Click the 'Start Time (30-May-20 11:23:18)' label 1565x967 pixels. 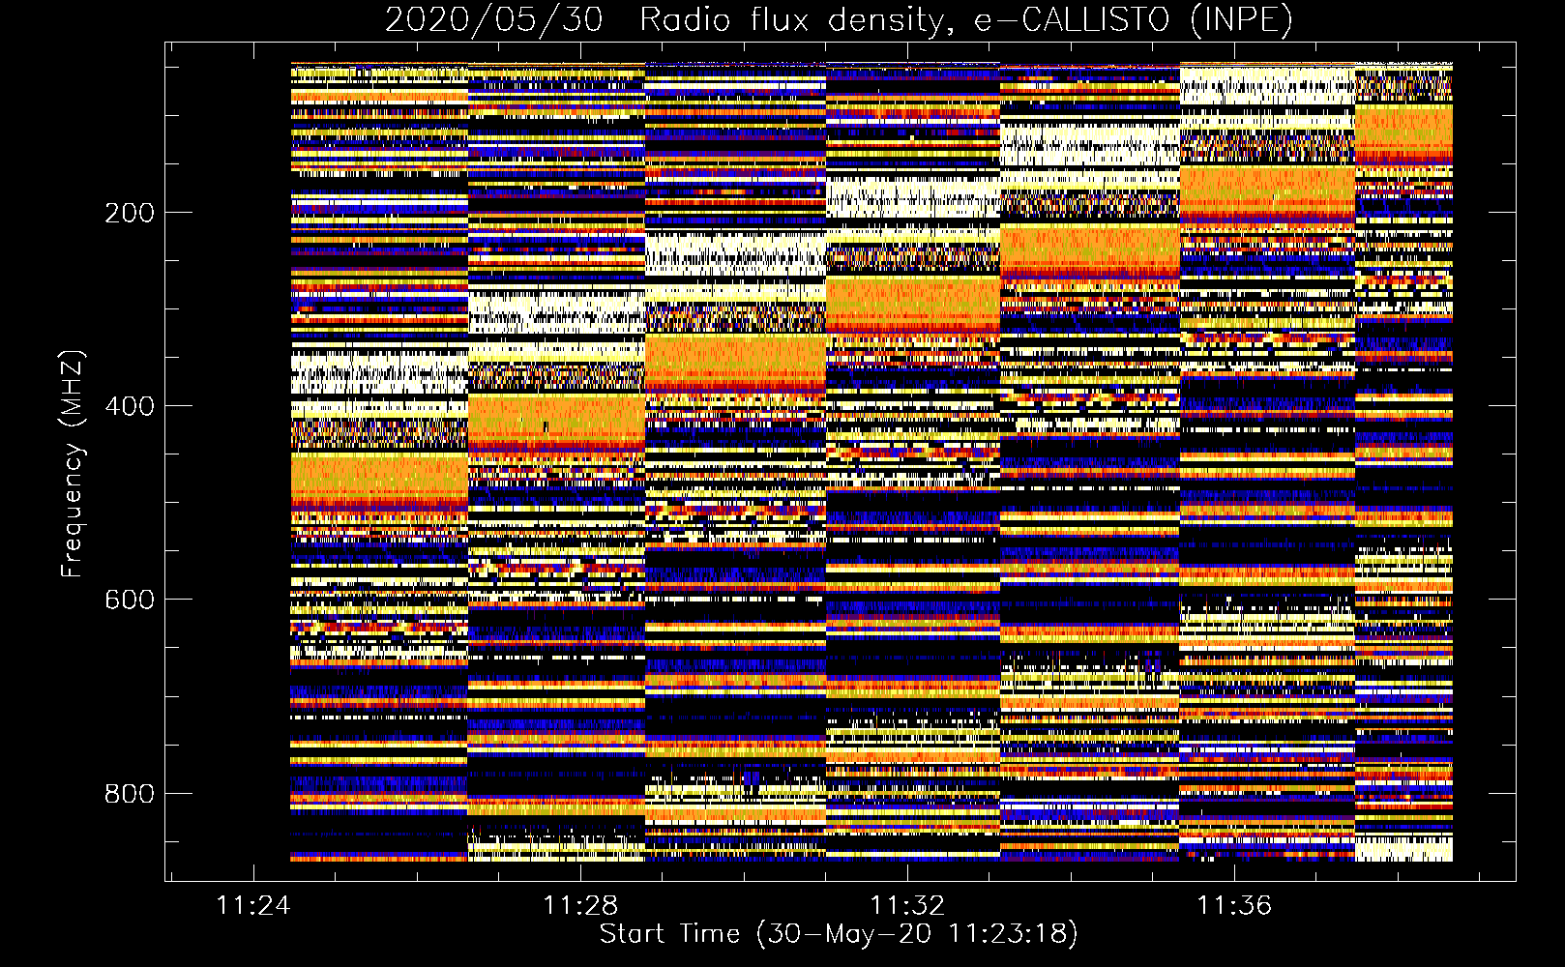click(839, 934)
